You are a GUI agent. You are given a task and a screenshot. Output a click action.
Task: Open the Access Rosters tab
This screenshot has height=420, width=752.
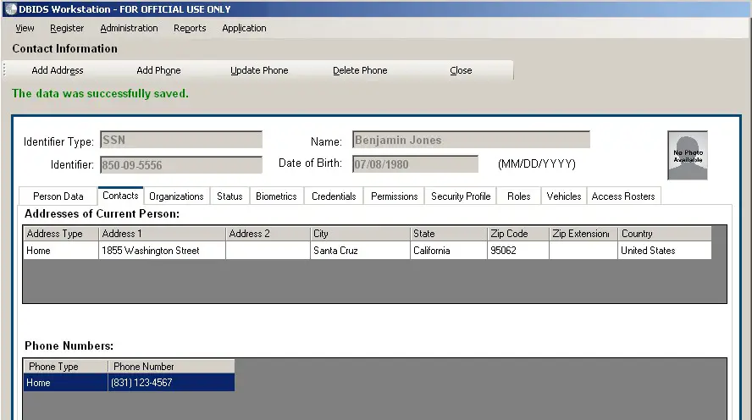(623, 196)
